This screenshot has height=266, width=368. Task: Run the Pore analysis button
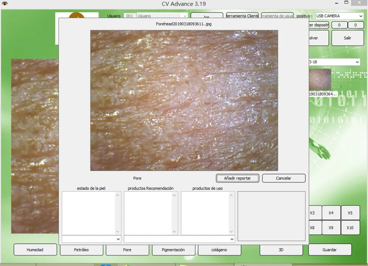pyautogui.click(x=127, y=249)
